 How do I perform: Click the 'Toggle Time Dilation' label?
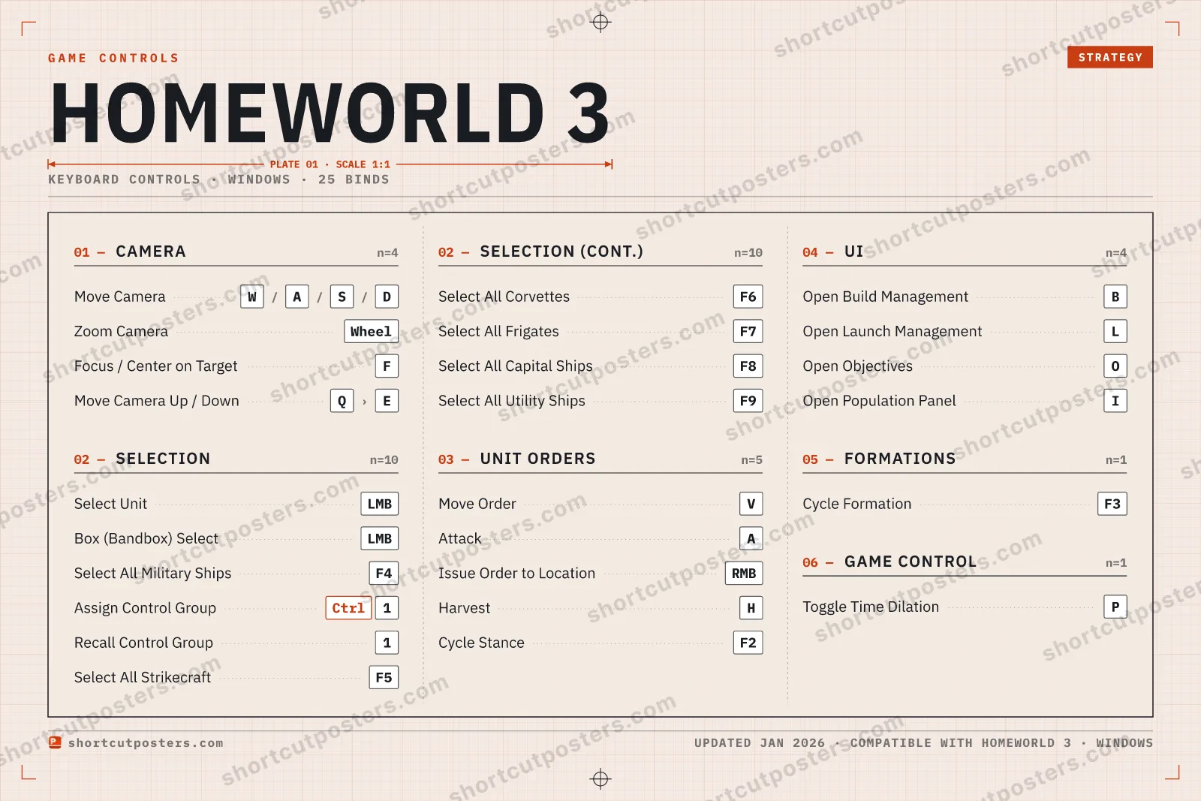click(x=871, y=607)
